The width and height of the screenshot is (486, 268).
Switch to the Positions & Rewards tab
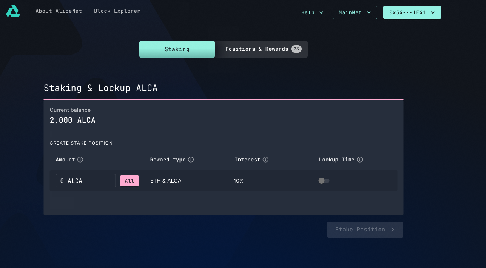(257, 49)
